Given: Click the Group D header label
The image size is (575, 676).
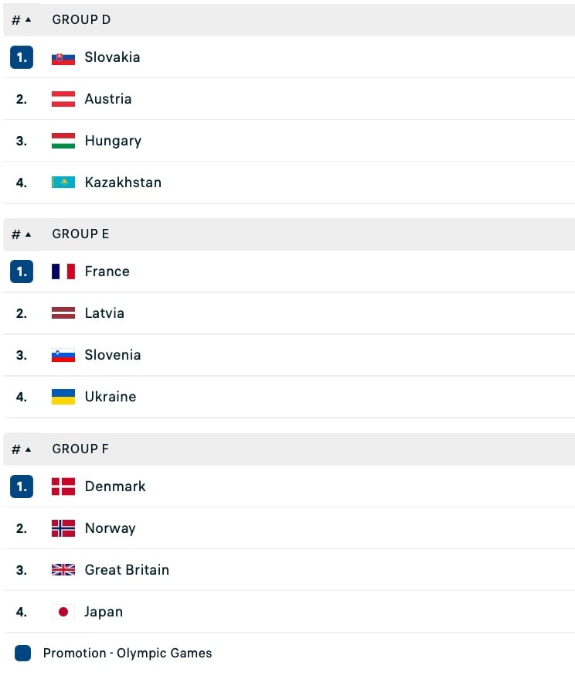Looking at the screenshot, I should pyautogui.click(x=81, y=19).
